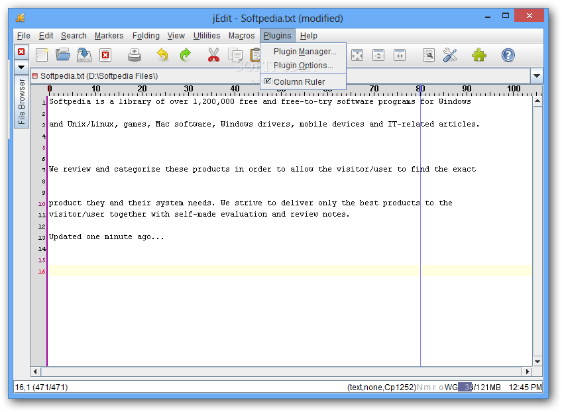
Task: Copy selection toolbar icon
Action: pyautogui.click(x=235, y=55)
